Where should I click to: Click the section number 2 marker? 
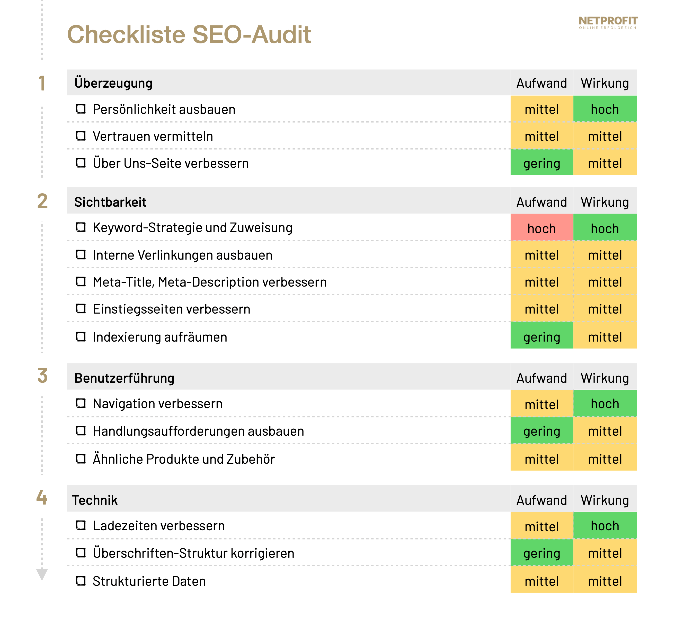(42, 201)
